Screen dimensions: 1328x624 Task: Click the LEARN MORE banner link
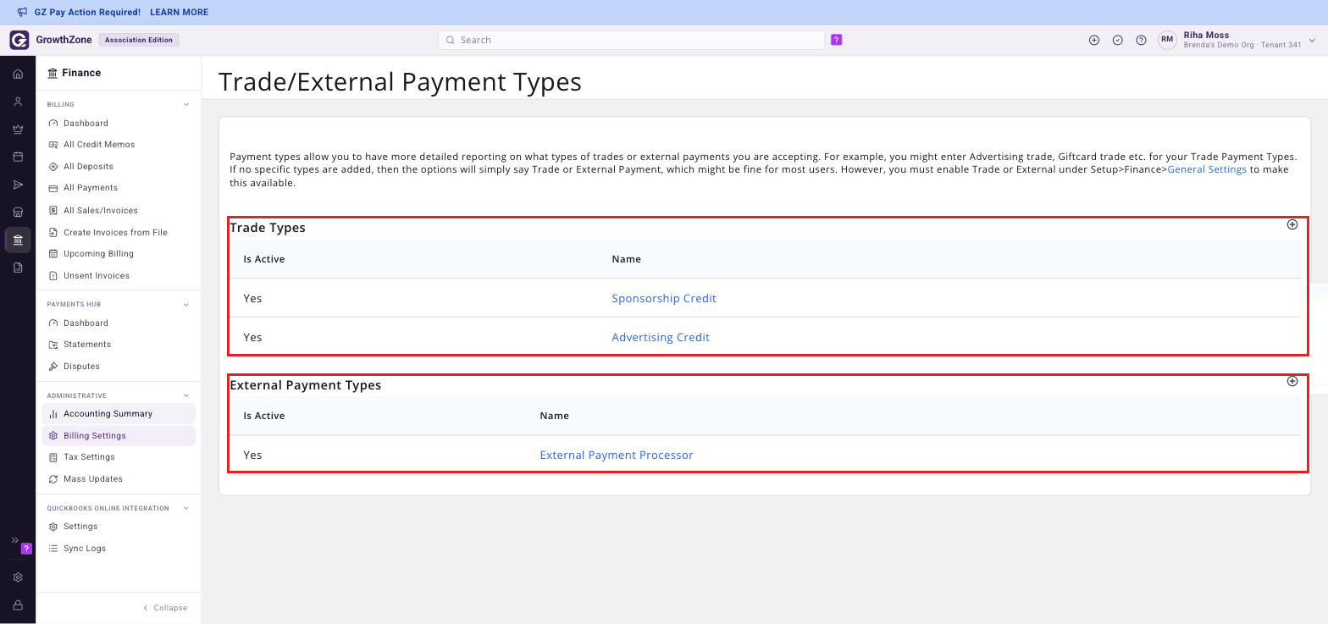tap(179, 13)
